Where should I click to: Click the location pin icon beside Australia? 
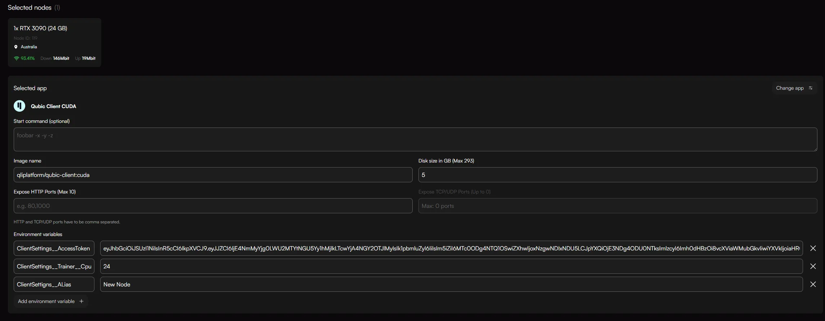[x=16, y=47]
